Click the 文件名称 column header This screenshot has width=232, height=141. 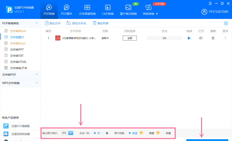pyautogui.click(x=75, y=31)
